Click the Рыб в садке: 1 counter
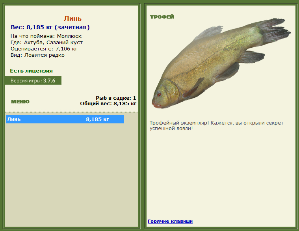Screen dimensions: 299x231 (x=116, y=98)
